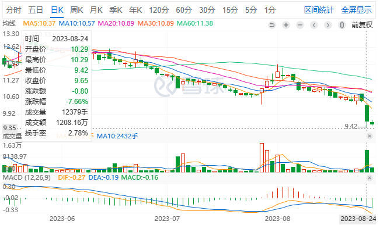Viewport: 380px width, 225px height.
Task: Switch to the 周K tab
Action: (76, 10)
